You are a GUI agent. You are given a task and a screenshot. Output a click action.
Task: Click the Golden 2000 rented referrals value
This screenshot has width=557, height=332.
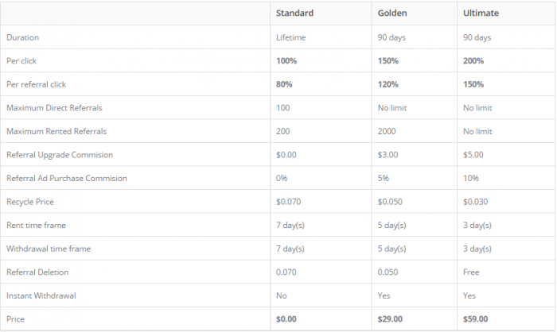387,131
